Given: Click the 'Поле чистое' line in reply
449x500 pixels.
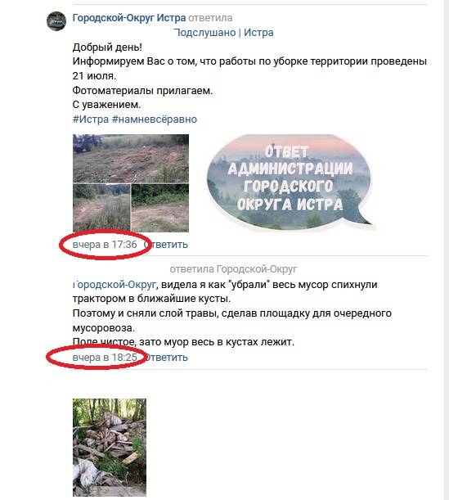Looking at the screenshot, I should coord(183,342).
